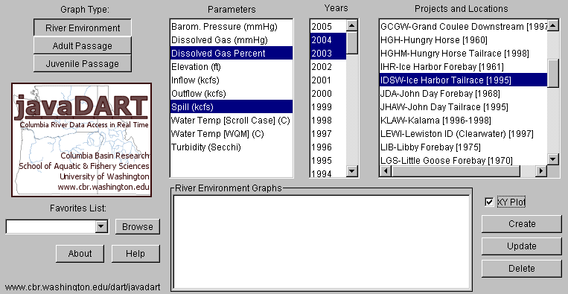Click the Years list scroll-up arrow
568x294 pixels.
(352, 26)
